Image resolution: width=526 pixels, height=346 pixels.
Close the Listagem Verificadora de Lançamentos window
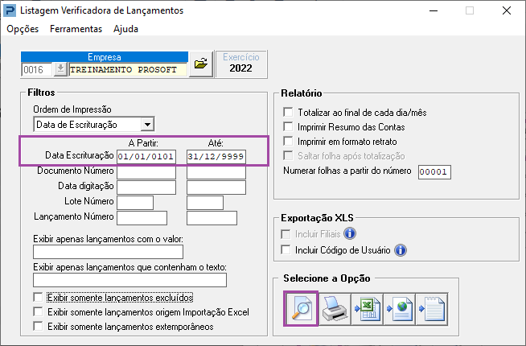(x=507, y=10)
